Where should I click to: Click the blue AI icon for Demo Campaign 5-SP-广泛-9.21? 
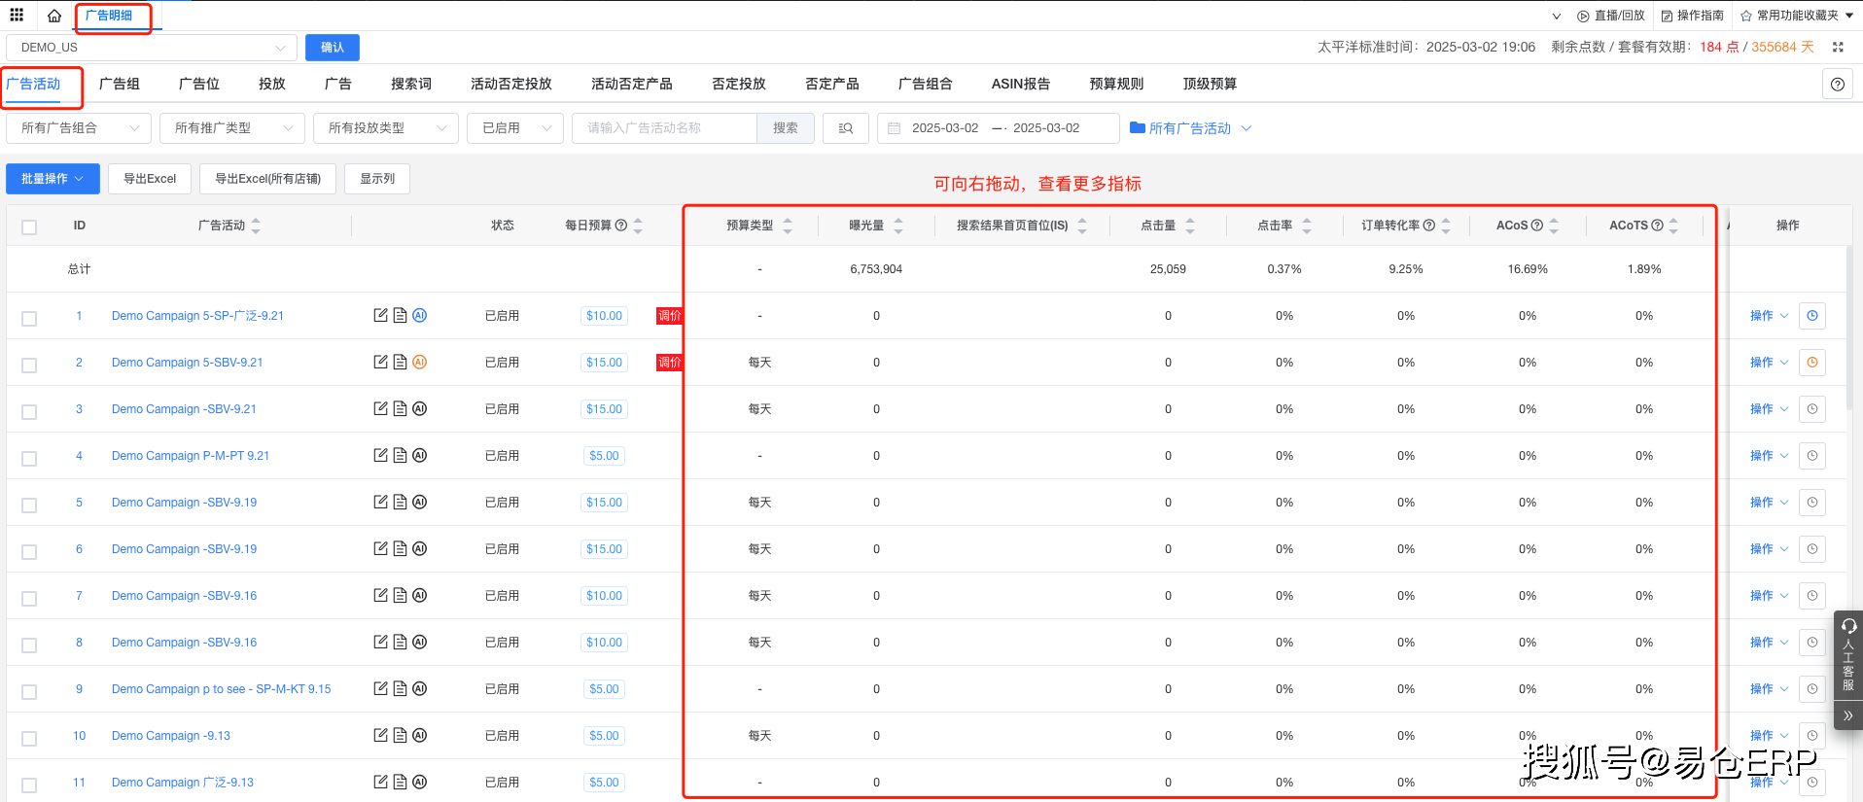pyautogui.click(x=420, y=316)
